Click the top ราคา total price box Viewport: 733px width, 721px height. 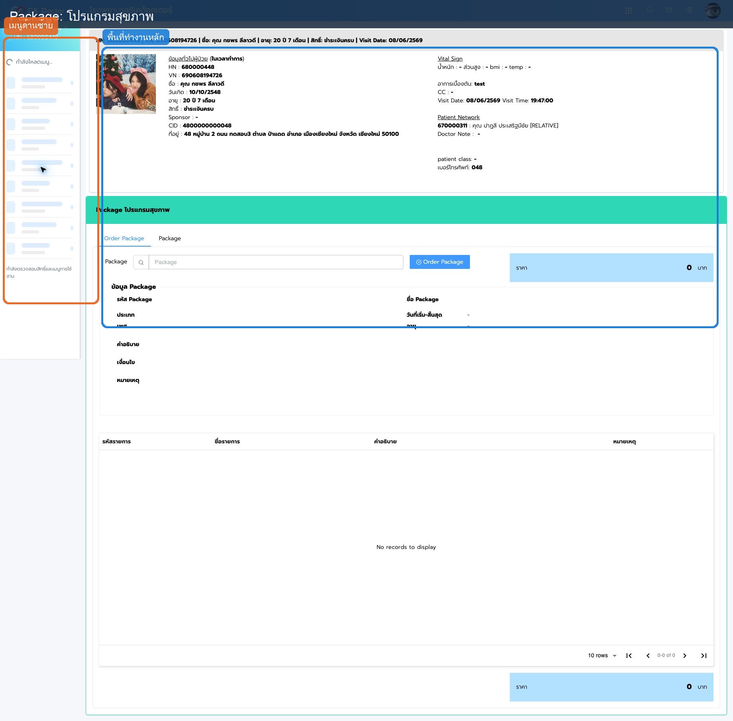pyautogui.click(x=611, y=268)
